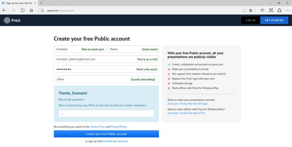Open the Terms of Use link

pos(97,127)
